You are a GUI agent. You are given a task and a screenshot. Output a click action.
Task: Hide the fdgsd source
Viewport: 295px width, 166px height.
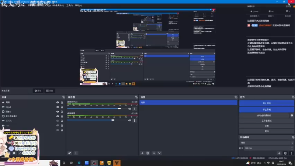pyautogui.click(x=58, y=107)
